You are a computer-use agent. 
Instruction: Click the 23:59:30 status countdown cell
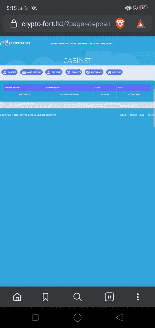(105, 94)
